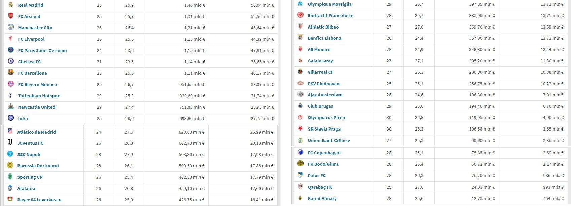Open the Benfica Lisbona club link
This screenshot has width=571, height=206.
[324, 38]
